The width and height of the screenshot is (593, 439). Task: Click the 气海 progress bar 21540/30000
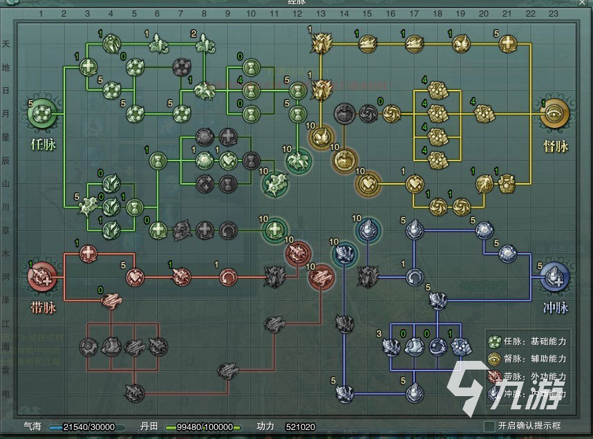coord(87,427)
